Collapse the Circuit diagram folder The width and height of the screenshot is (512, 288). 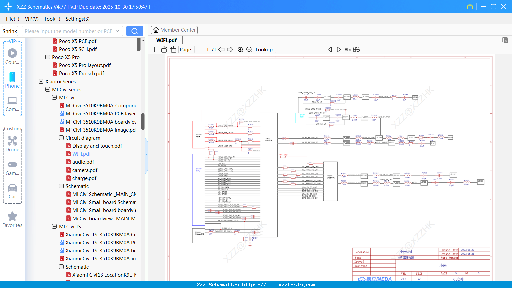pyautogui.click(x=61, y=138)
